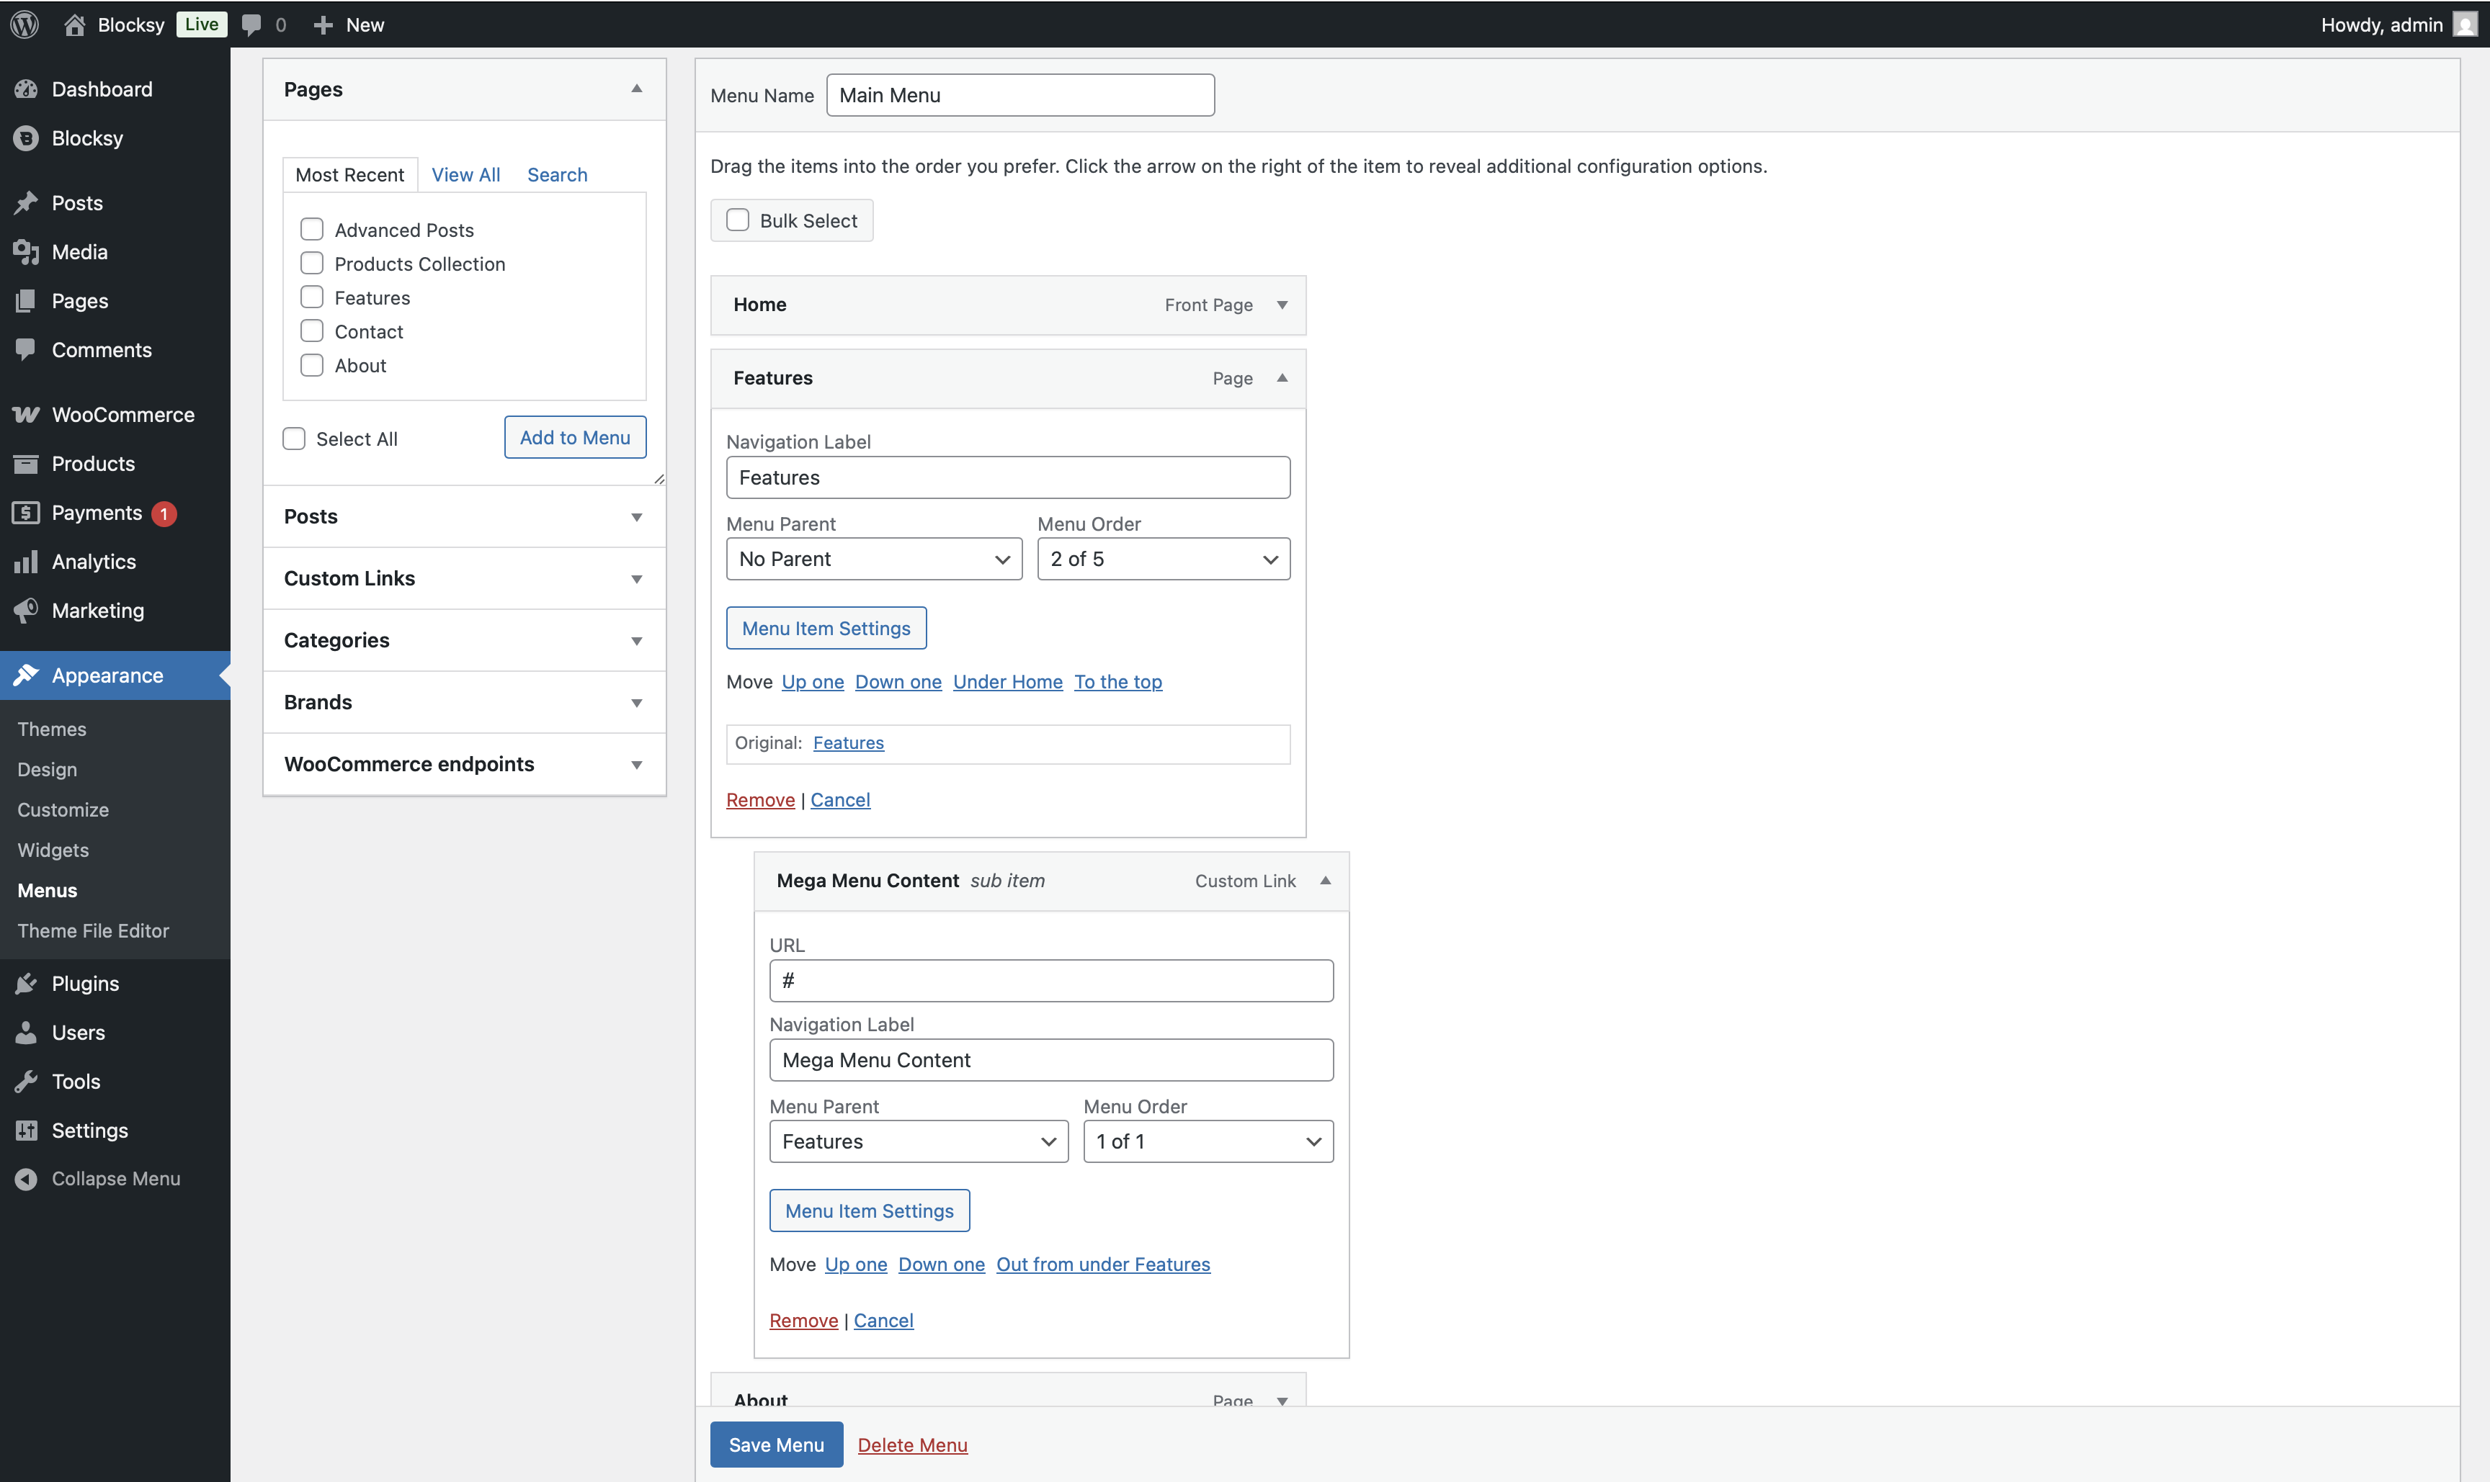Switch to the View All tab

[x=465, y=175]
